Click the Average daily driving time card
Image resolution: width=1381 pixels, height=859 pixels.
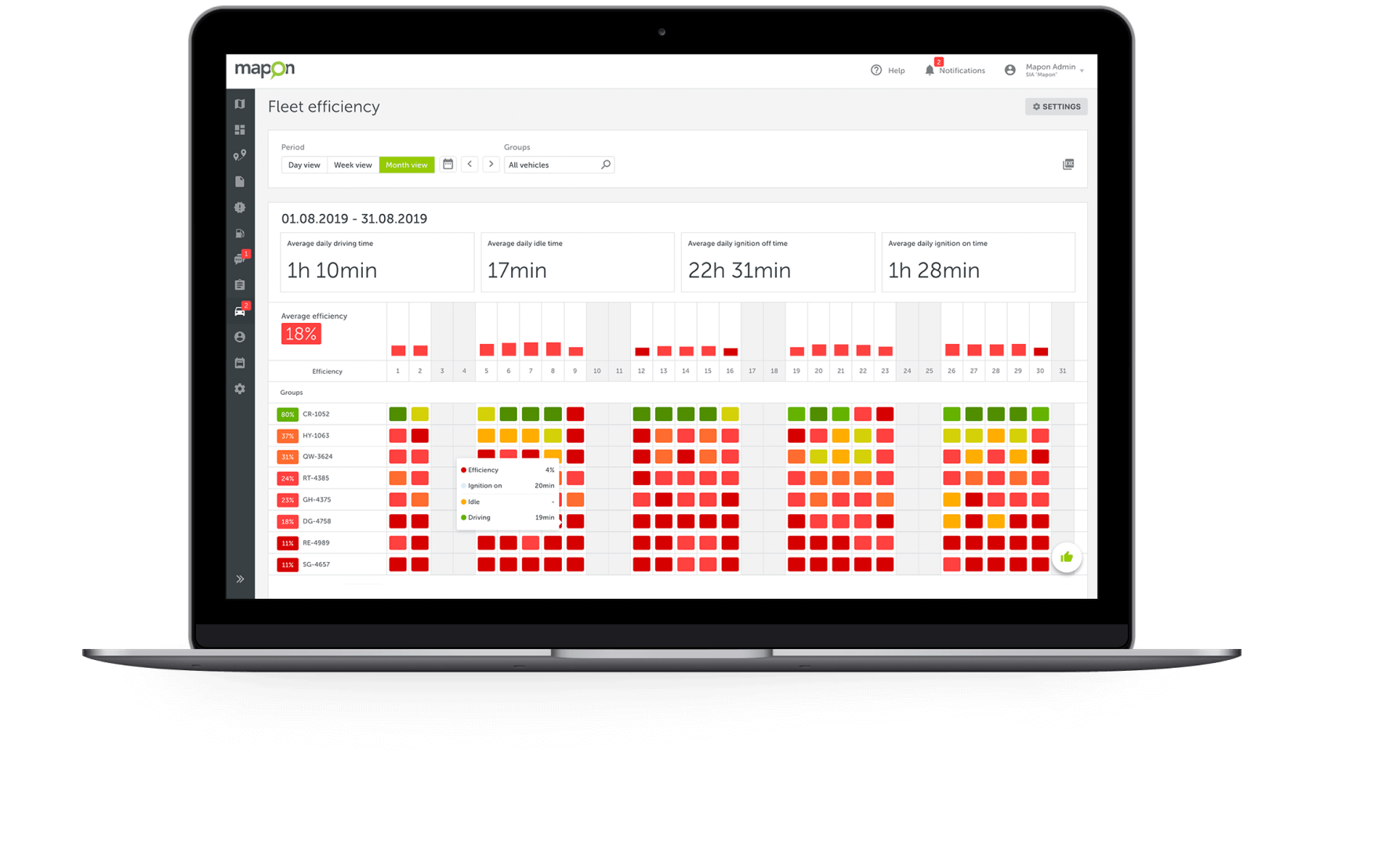pyautogui.click(x=377, y=262)
